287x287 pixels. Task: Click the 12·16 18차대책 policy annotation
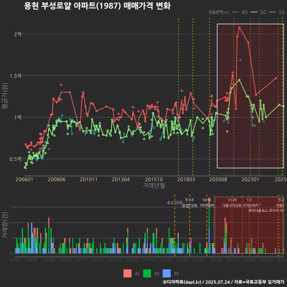(x=207, y=203)
